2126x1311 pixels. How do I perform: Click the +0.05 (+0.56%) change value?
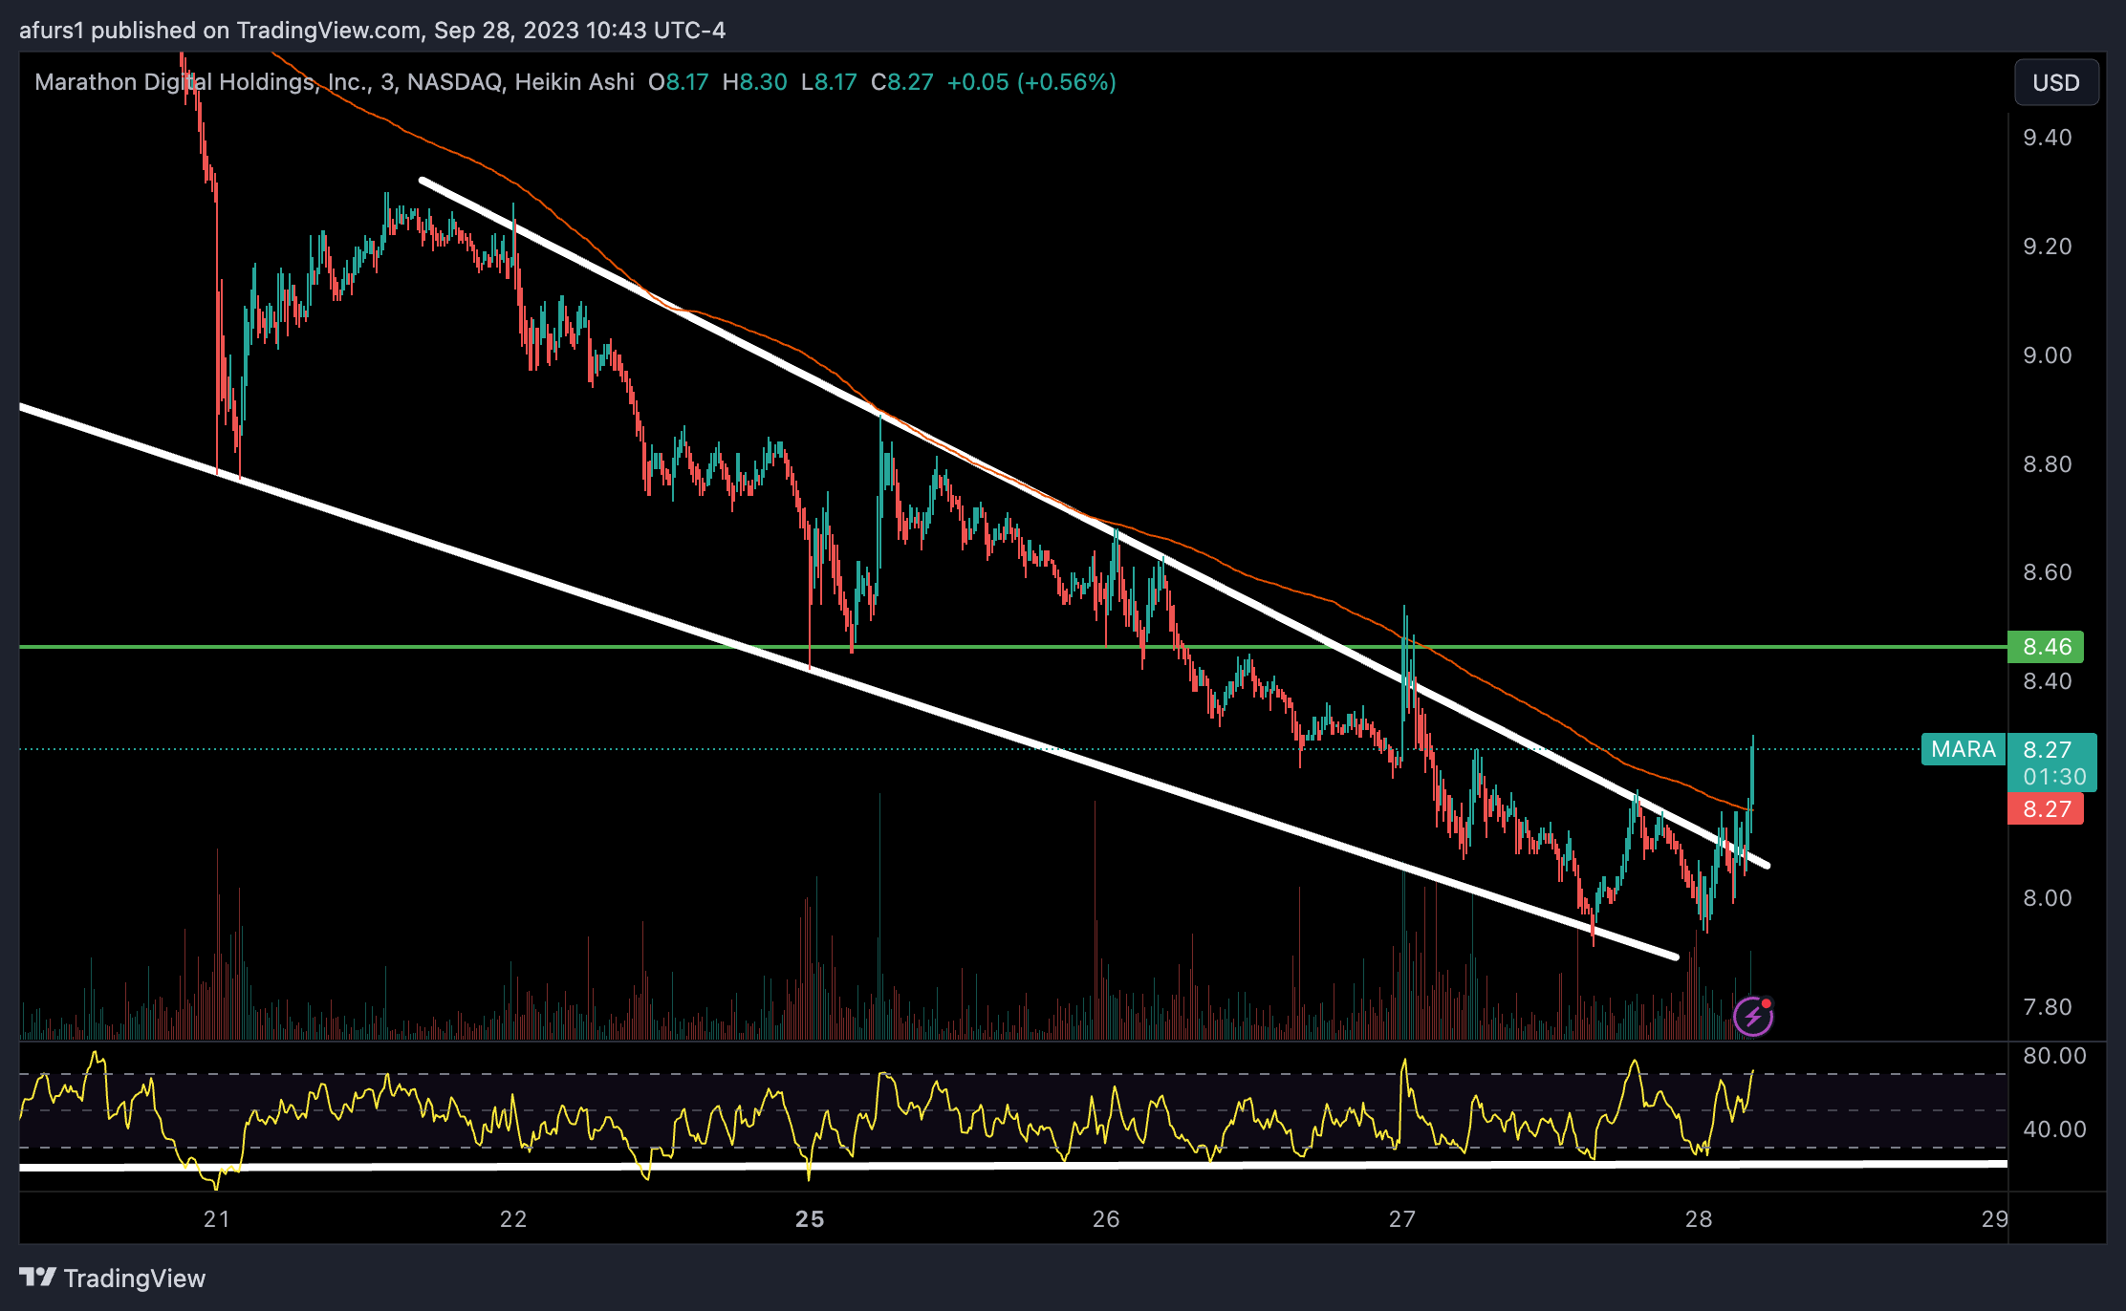click(x=1031, y=82)
